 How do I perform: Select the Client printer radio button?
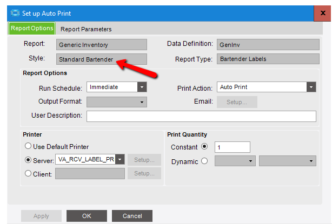[28, 173]
